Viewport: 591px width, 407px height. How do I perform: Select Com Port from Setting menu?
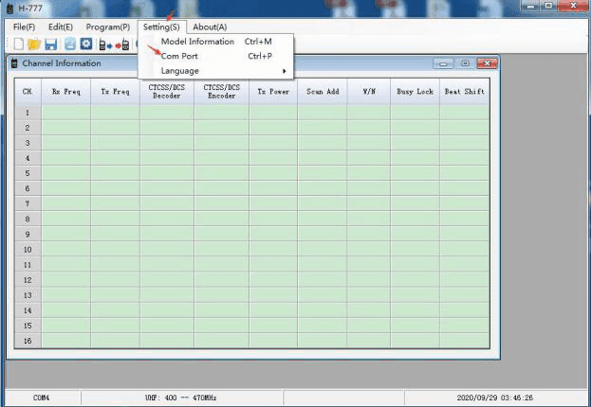pyautogui.click(x=180, y=57)
